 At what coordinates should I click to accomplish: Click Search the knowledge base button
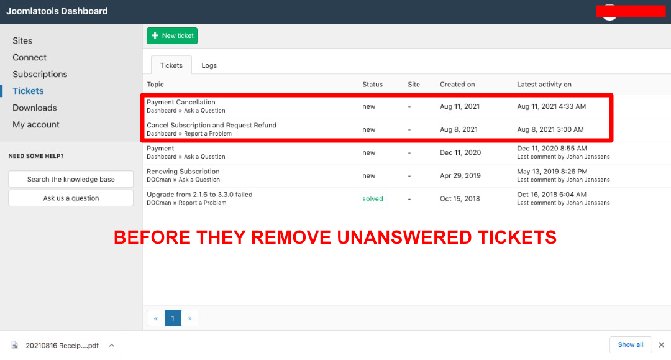[x=71, y=179]
